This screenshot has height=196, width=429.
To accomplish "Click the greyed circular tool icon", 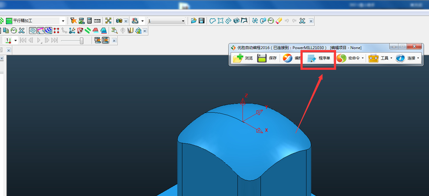I will [x=123, y=31].
